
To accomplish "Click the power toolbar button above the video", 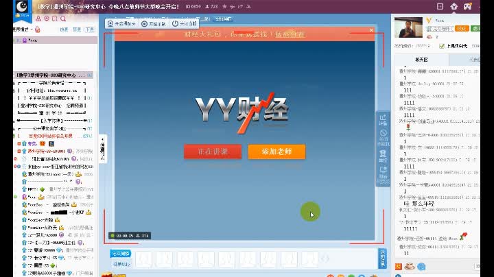I will click(185, 23).
